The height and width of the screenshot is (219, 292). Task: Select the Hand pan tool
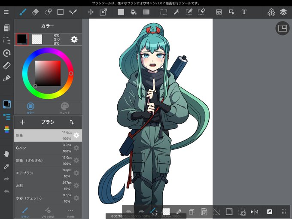[x=6, y=154]
